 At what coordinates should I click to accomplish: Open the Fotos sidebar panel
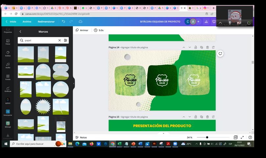coord(8,42)
